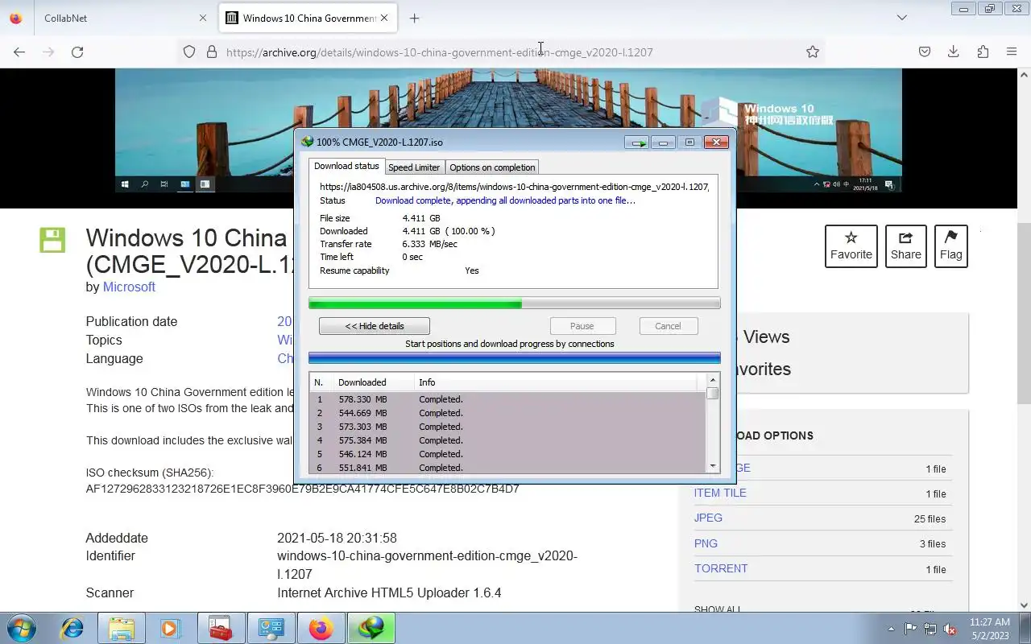Switch to Options on completion tab
Screen dimensions: 1031x644
pos(492,167)
